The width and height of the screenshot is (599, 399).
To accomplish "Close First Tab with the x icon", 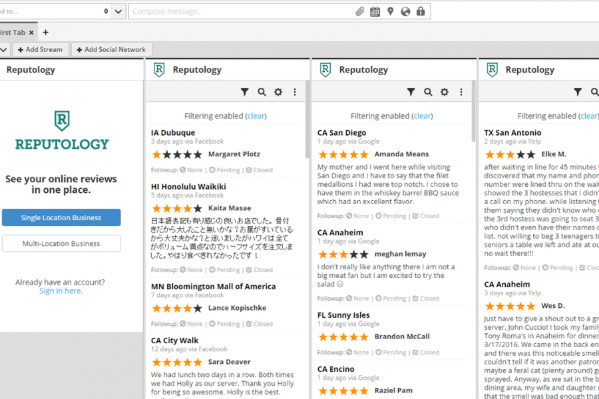I will click(31, 33).
